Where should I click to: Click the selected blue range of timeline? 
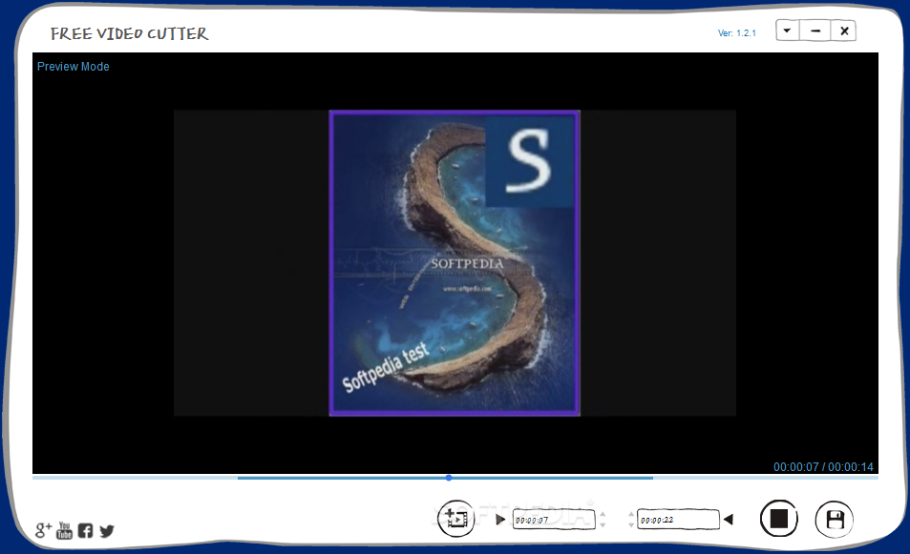[445, 478]
